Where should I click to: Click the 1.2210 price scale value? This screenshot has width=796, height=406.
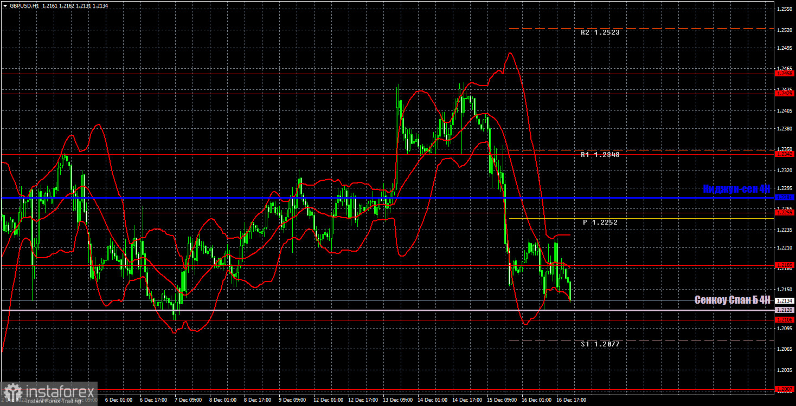pos(785,248)
